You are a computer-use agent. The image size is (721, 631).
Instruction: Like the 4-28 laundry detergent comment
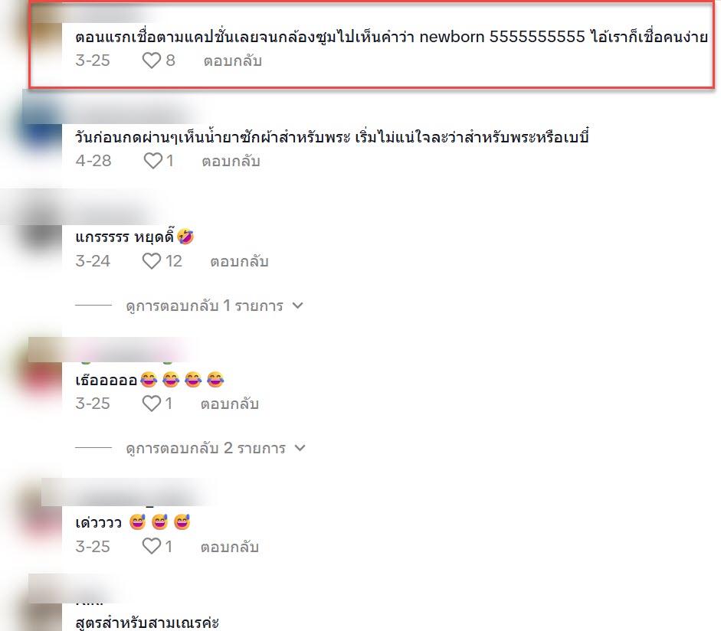click(153, 161)
